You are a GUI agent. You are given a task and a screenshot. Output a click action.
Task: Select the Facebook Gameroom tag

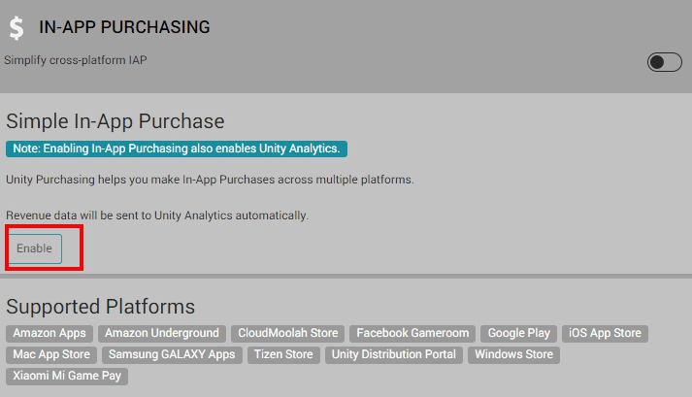click(x=412, y=333)
